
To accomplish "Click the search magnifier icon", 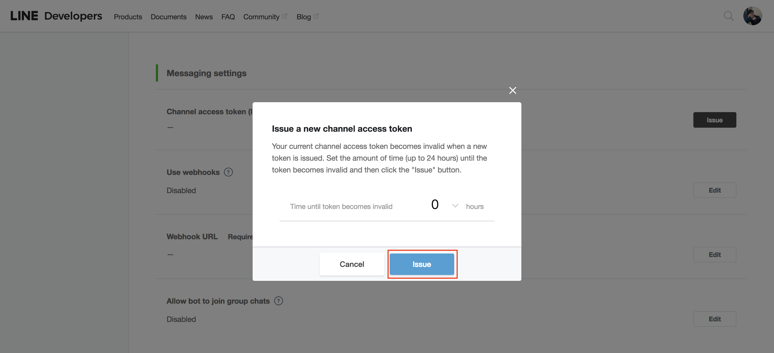I will click(x=728, y=16).
